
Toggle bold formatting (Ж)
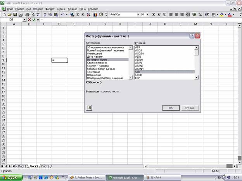[x=154, y=15]
